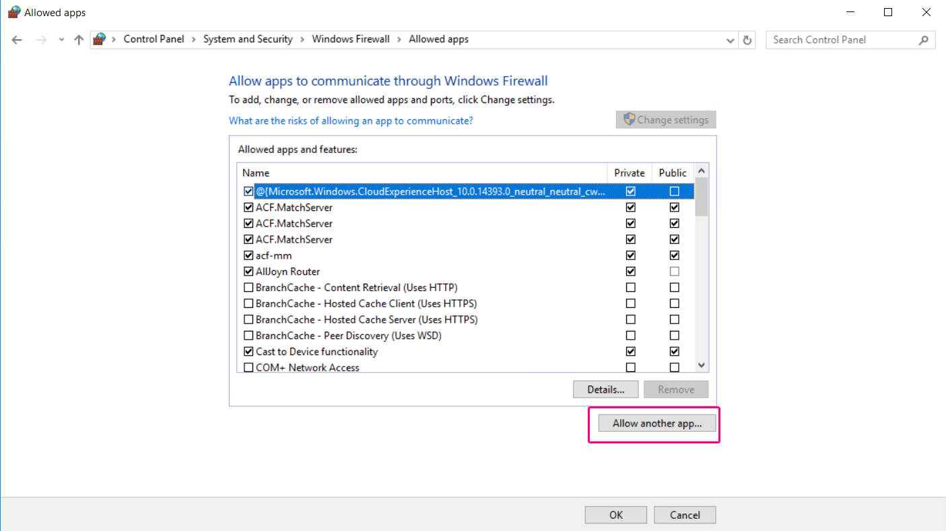Screen dimensions: 946x531
Task: Toggle Public for CloudExperienceHost row
Action: 674,191
